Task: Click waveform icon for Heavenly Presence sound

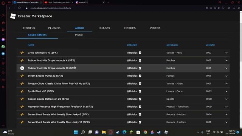Action: coord(22,107)
